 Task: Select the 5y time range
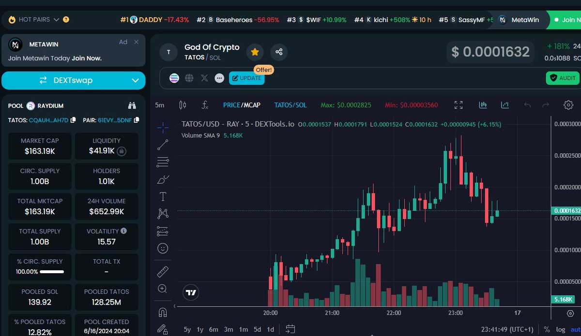[187, 329]
